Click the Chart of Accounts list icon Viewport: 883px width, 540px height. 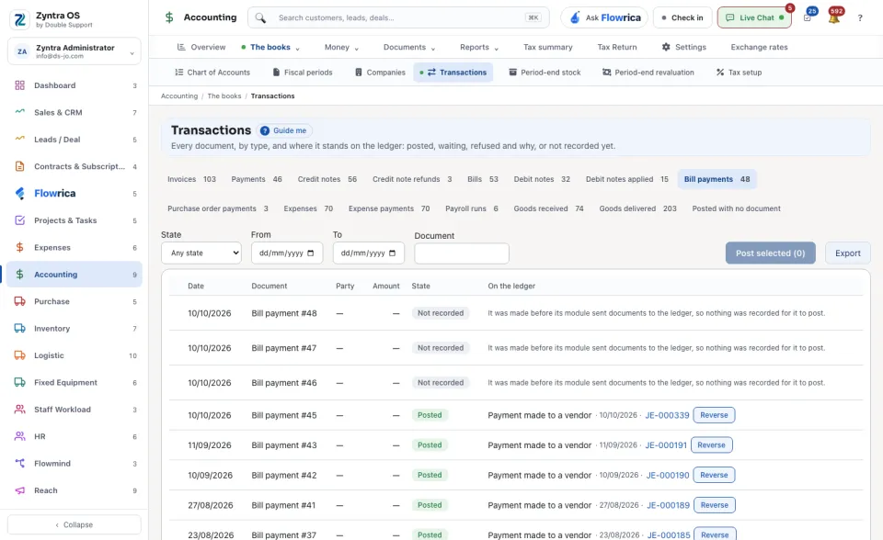tap(179, 73)
